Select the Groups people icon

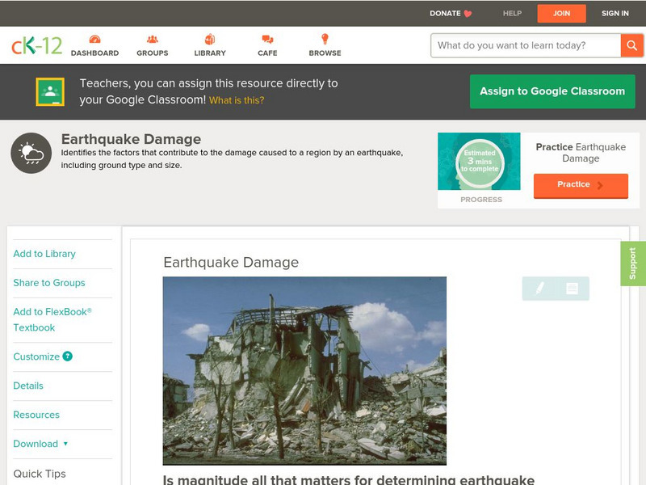(152, 38)
